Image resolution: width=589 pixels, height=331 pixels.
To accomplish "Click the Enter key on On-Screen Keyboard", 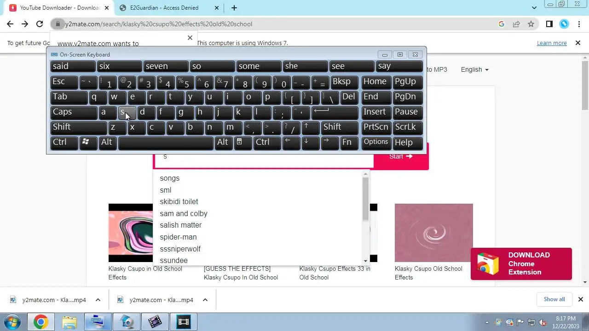I will coord(335,112).
